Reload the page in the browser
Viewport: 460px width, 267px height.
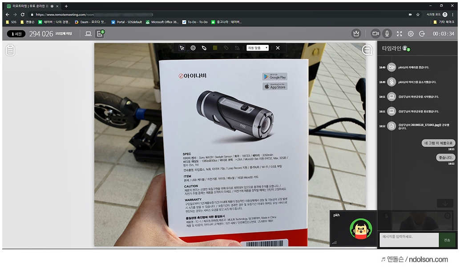click(x=23, y=14)
